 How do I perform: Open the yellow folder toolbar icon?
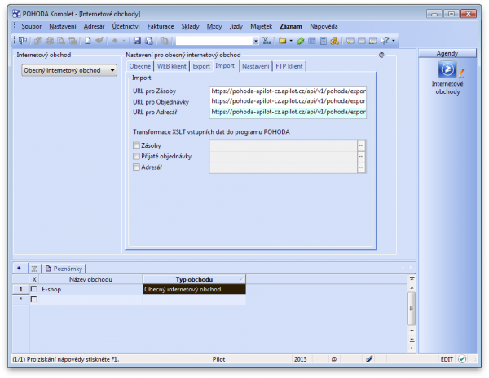(x=283, y=41)
